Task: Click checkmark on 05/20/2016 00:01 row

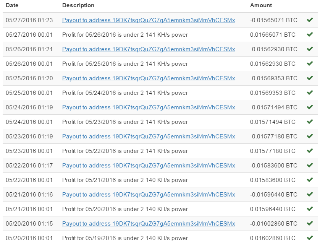Action: [310, 238]
